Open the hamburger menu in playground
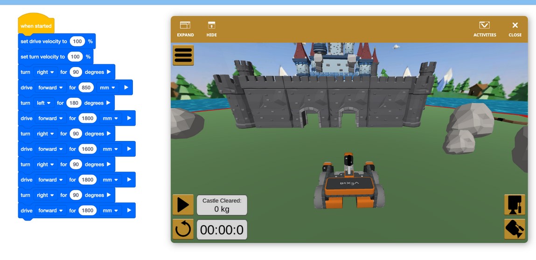 183,55
